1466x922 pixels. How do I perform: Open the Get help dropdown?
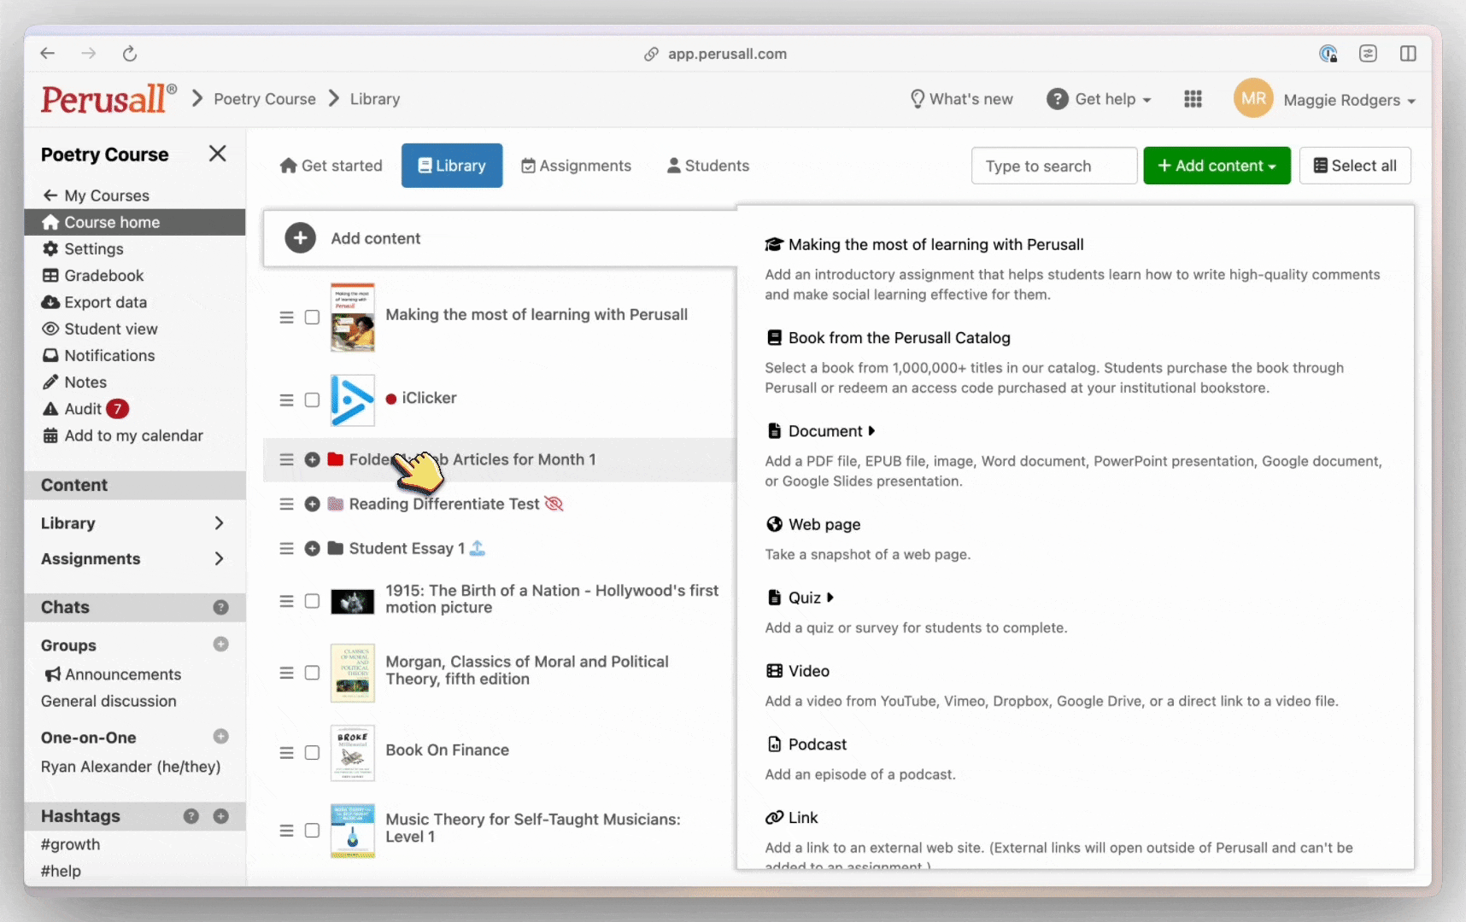pyautogui.click(x=1099, y=99)
